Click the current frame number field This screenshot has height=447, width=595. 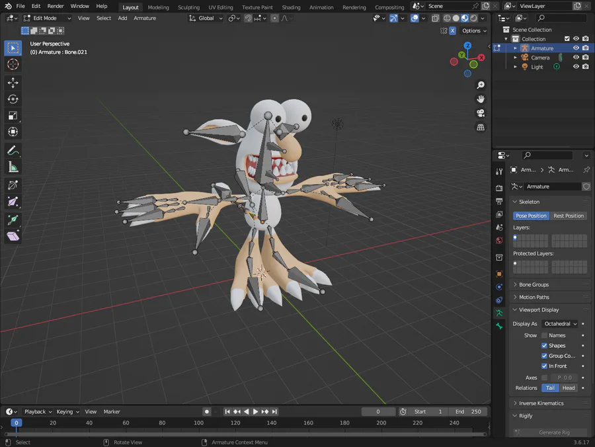[378, 412]
